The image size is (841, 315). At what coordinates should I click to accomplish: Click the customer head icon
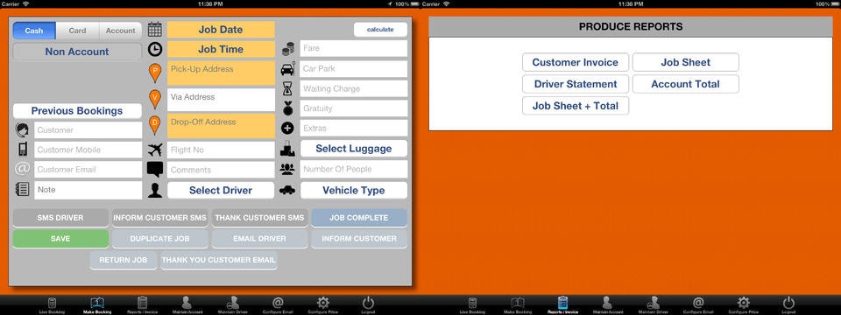click(22, 130)
